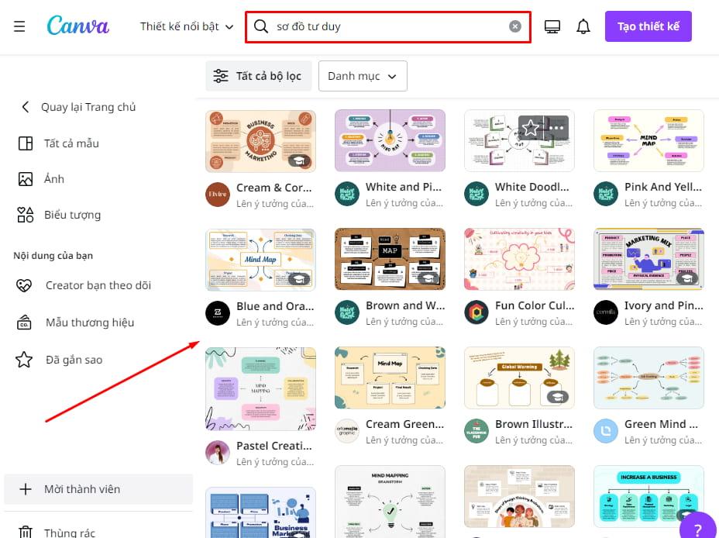This screenshot has height=538, width=719.
Task: Click the Canva logo
Action: (x=77, y=26)
